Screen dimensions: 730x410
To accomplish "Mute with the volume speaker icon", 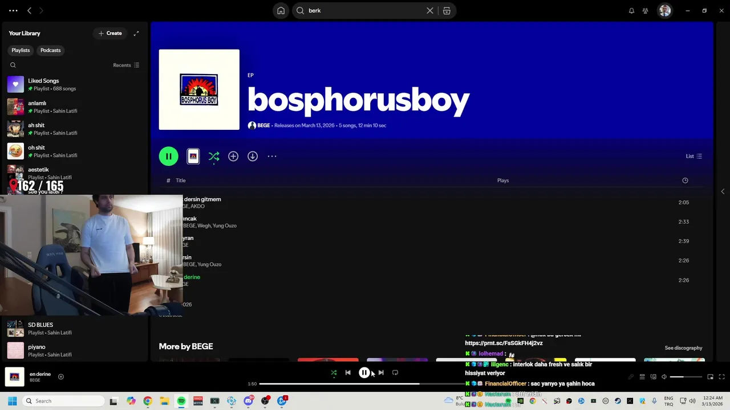I will tap(664, 377).
